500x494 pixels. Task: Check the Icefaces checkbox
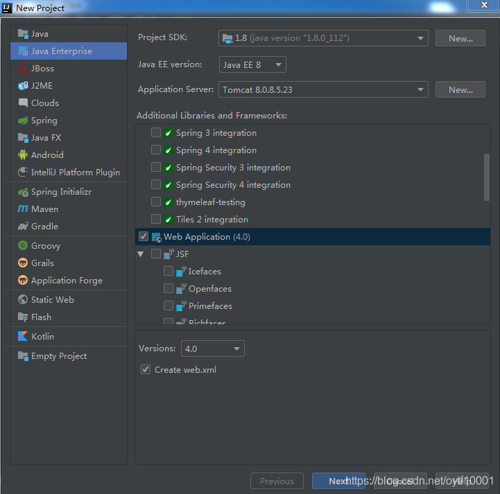[169, 271]
